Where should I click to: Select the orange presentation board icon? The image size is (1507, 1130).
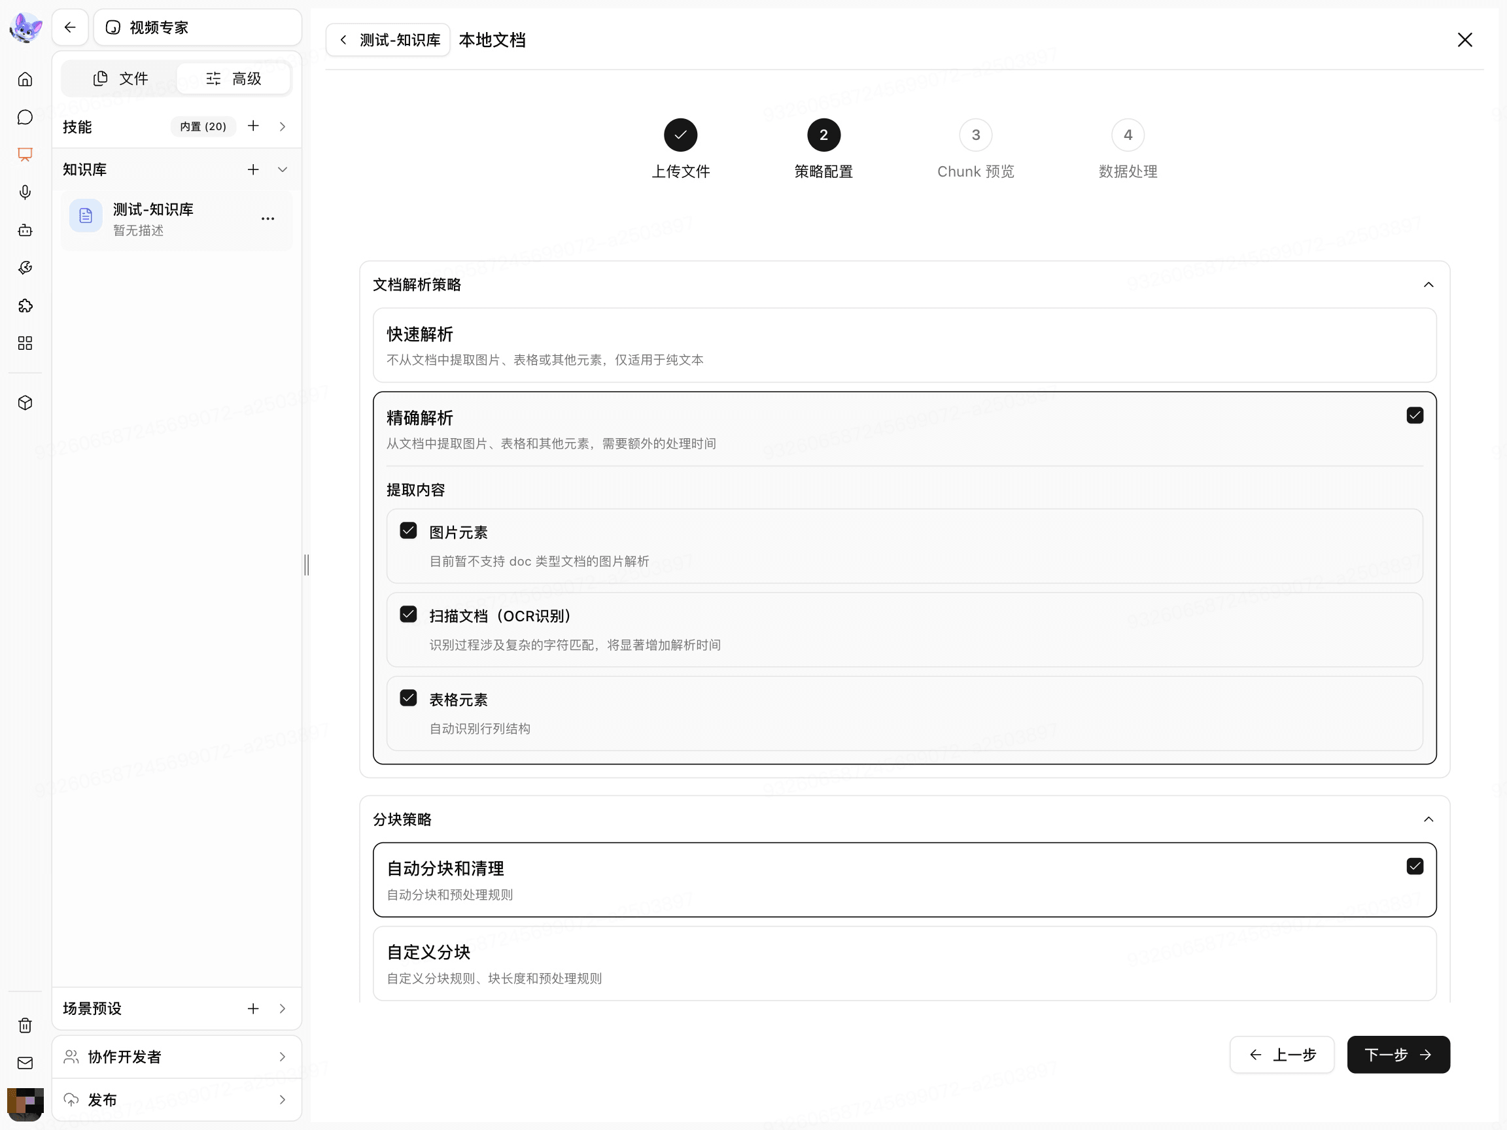pyautogui.click(x=26, y=154)
